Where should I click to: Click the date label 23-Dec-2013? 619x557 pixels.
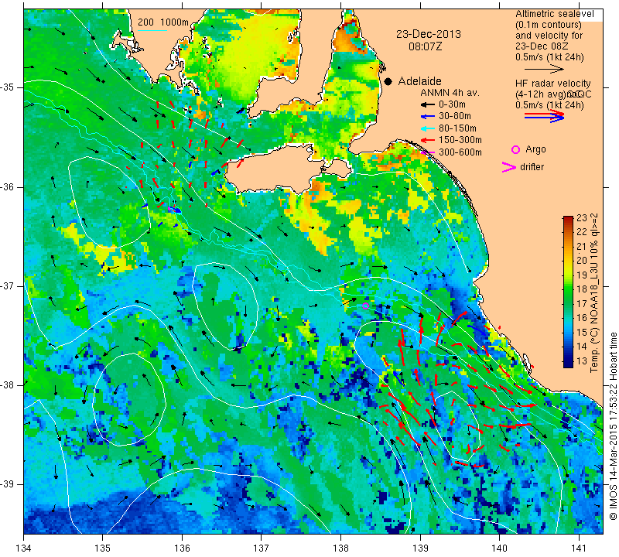(429, 34)
